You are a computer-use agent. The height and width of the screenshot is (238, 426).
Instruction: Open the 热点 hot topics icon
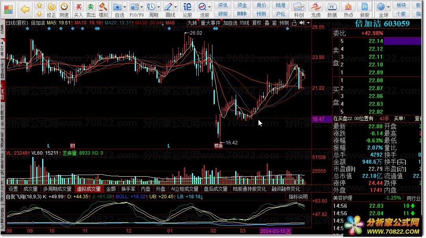click(x=348, y=10)
